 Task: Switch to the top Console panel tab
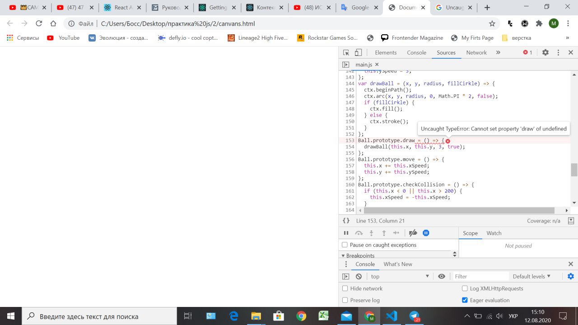coord(416,52)
